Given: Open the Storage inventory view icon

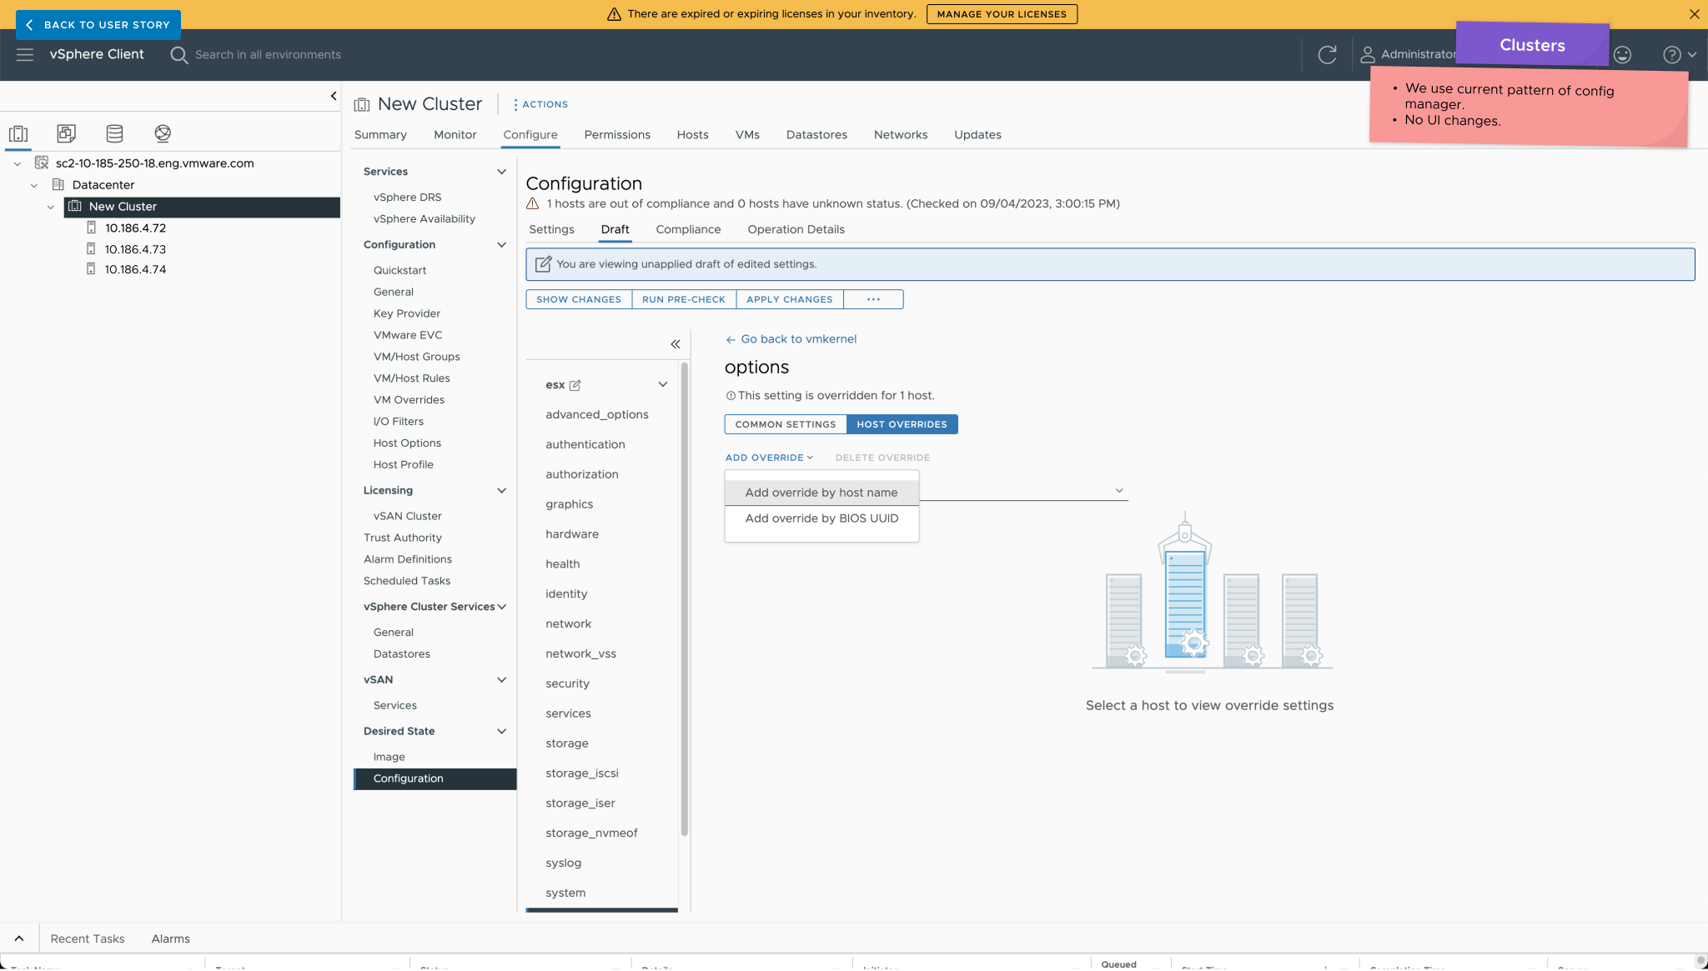Looking at the screenshot, I should click(114, 133).
